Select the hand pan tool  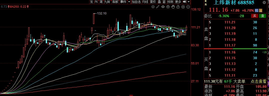click(173, 7)
